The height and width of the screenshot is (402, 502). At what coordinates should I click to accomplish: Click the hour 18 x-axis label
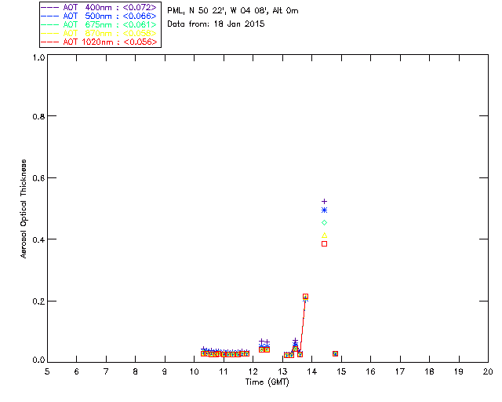(429, 371)
